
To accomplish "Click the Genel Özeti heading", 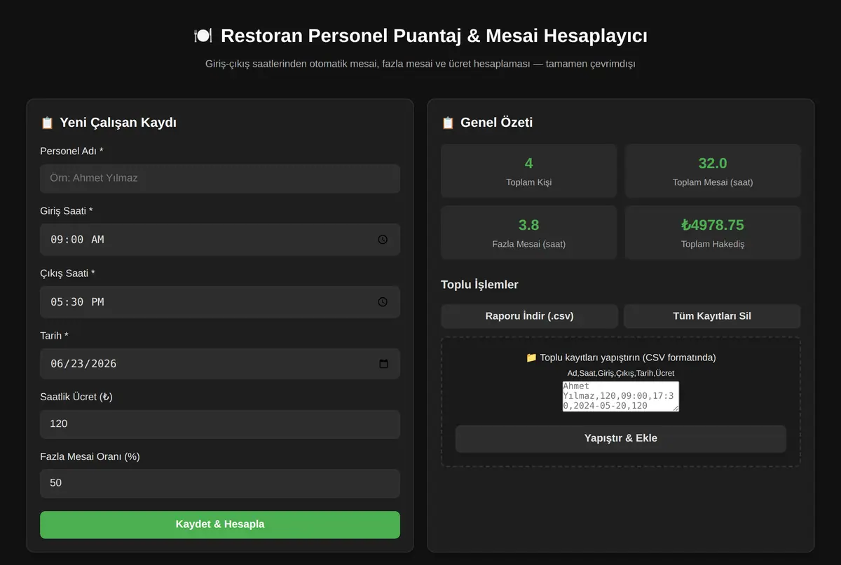I will (496, 123).
